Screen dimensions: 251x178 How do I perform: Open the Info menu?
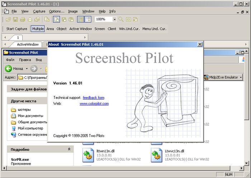click(112, 11)
